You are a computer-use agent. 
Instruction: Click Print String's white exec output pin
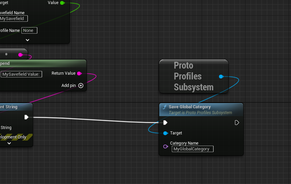26,117
